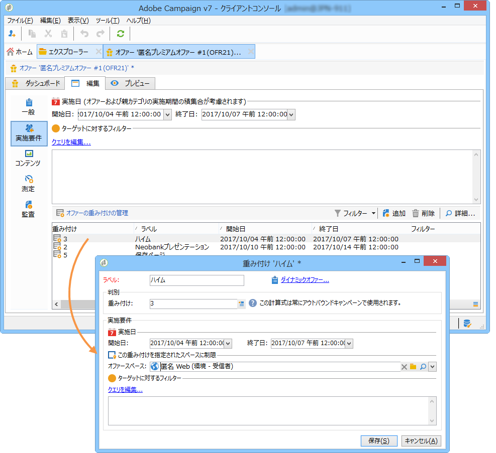Click the cut scissors icon in toolbar
This screenshot has height=453, width=496.
pyautogui.click(x=48, y=34)
